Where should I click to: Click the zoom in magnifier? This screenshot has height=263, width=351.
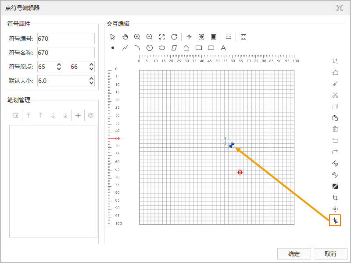tap(137, 37)
